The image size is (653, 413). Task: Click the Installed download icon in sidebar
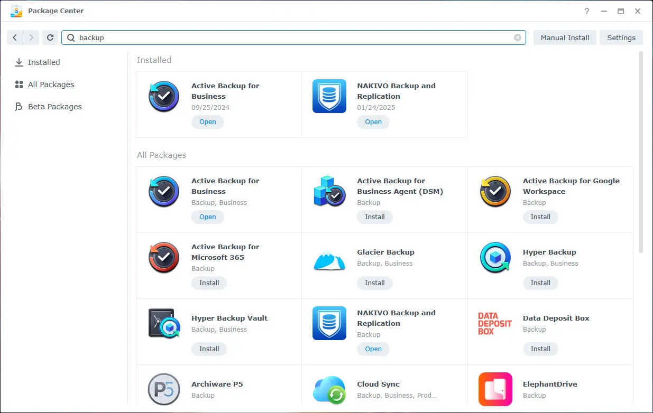coord(19,62)
